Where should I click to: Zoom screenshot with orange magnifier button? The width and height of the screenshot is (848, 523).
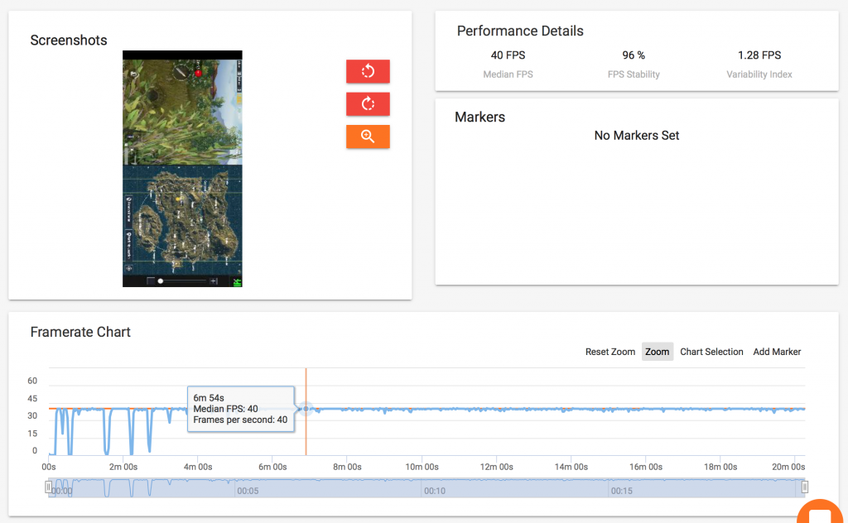tap(368, 137)
